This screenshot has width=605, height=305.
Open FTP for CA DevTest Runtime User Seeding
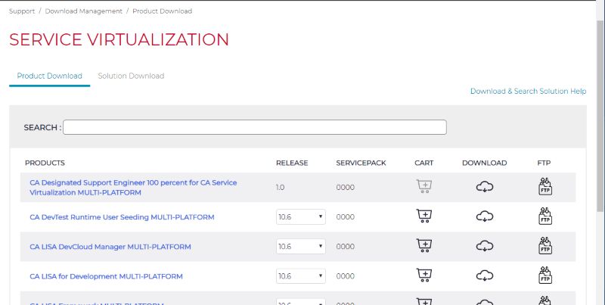point(544,216)
